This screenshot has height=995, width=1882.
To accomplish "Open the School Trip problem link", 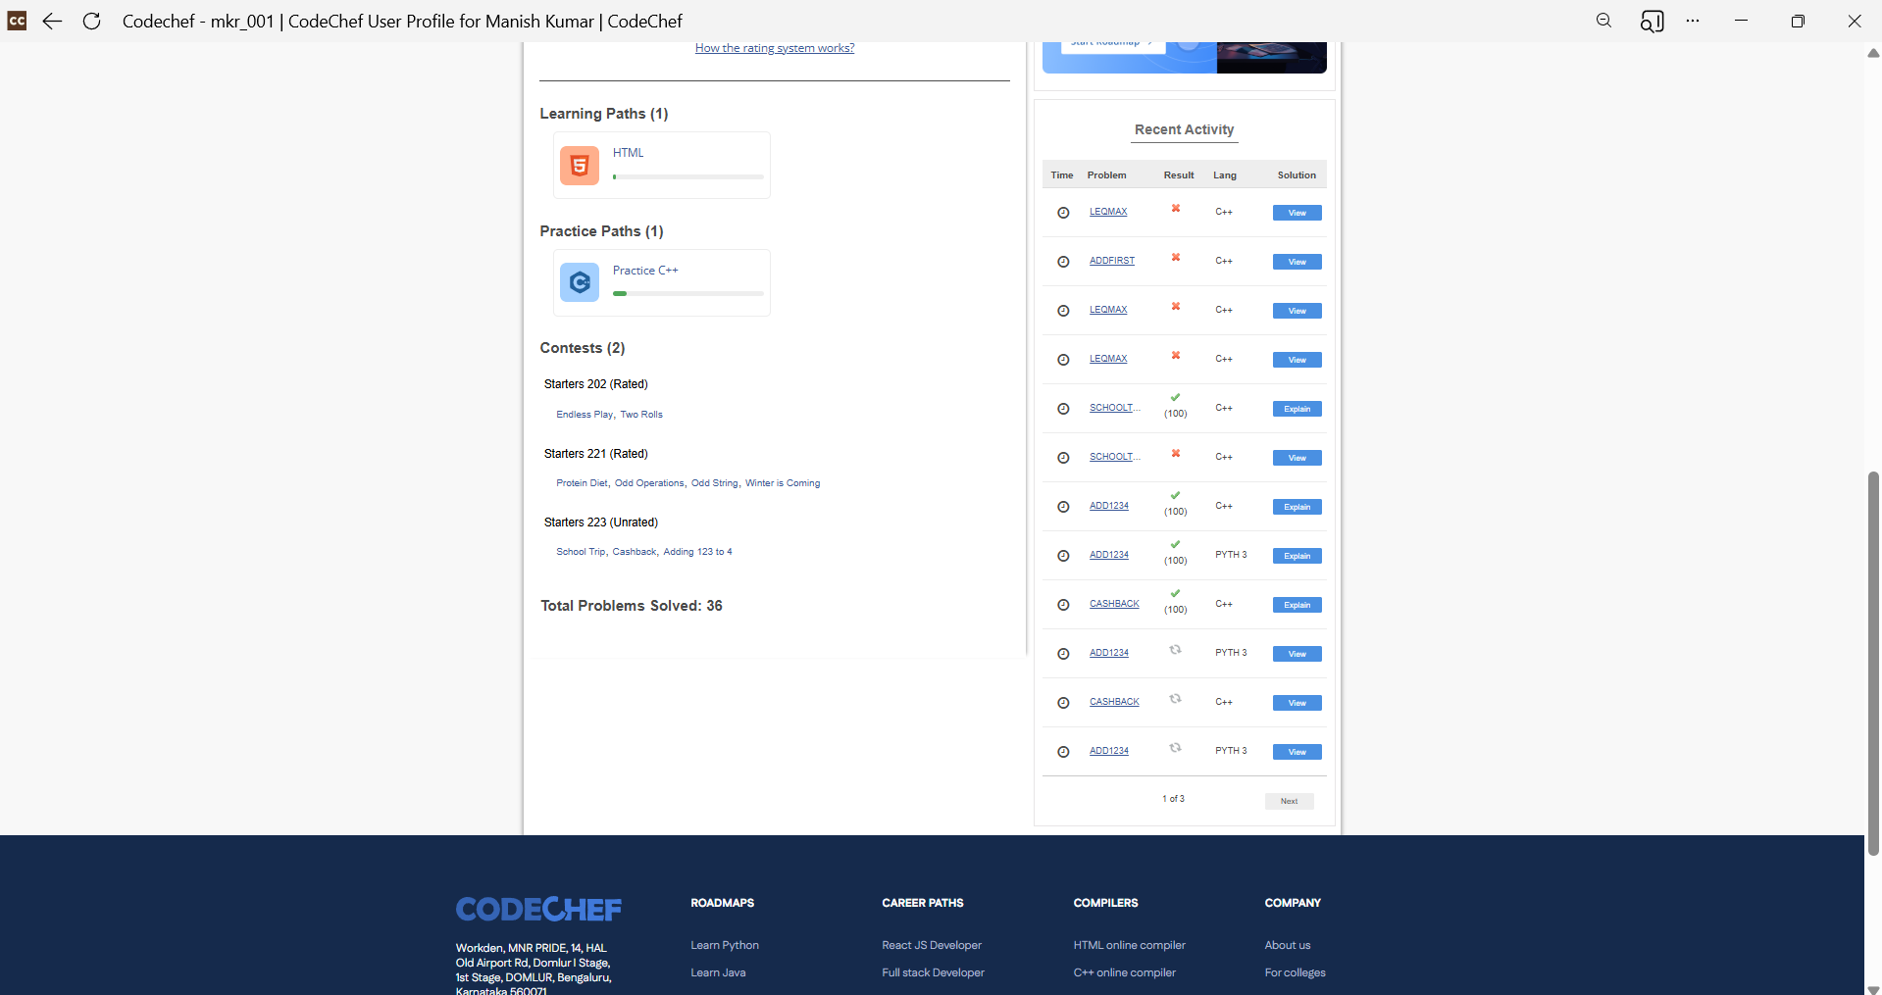I will coord(581,552).
